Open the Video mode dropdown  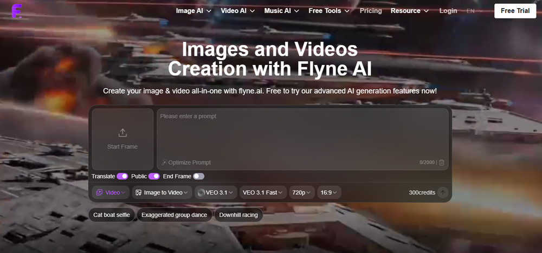coord(111,192)
